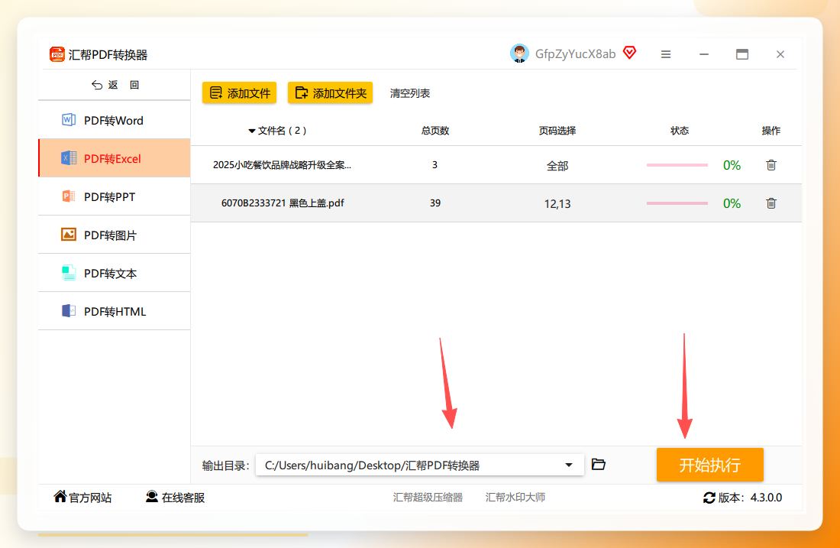
Task: Click the PDF转Excel icon
Action: click(x=69, y=158)
